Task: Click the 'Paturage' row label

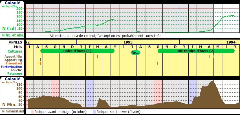Action: coord(15,73)
